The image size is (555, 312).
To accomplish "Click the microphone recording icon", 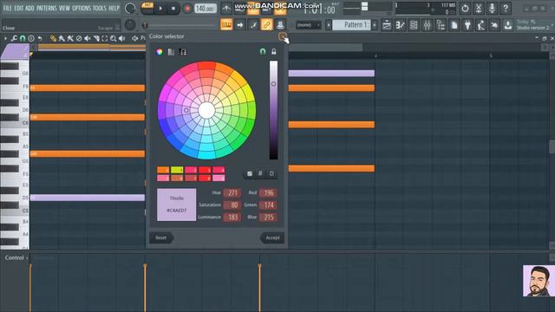I will click(492, 8).
